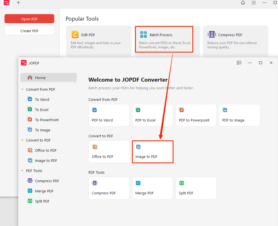Open a new tab with plus icon
Image resolution: width=278 pixels, height=226 pixels.
tap(18, 3)
